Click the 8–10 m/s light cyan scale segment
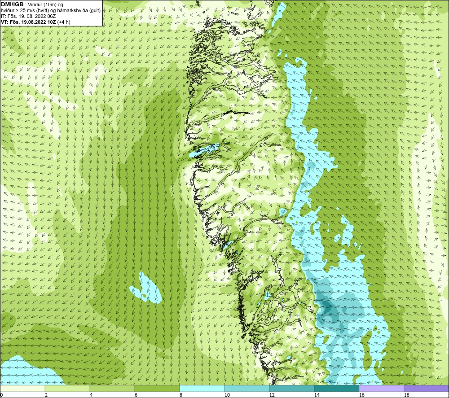The height and width of the screenshot is (398, 449). pos(202,388)
